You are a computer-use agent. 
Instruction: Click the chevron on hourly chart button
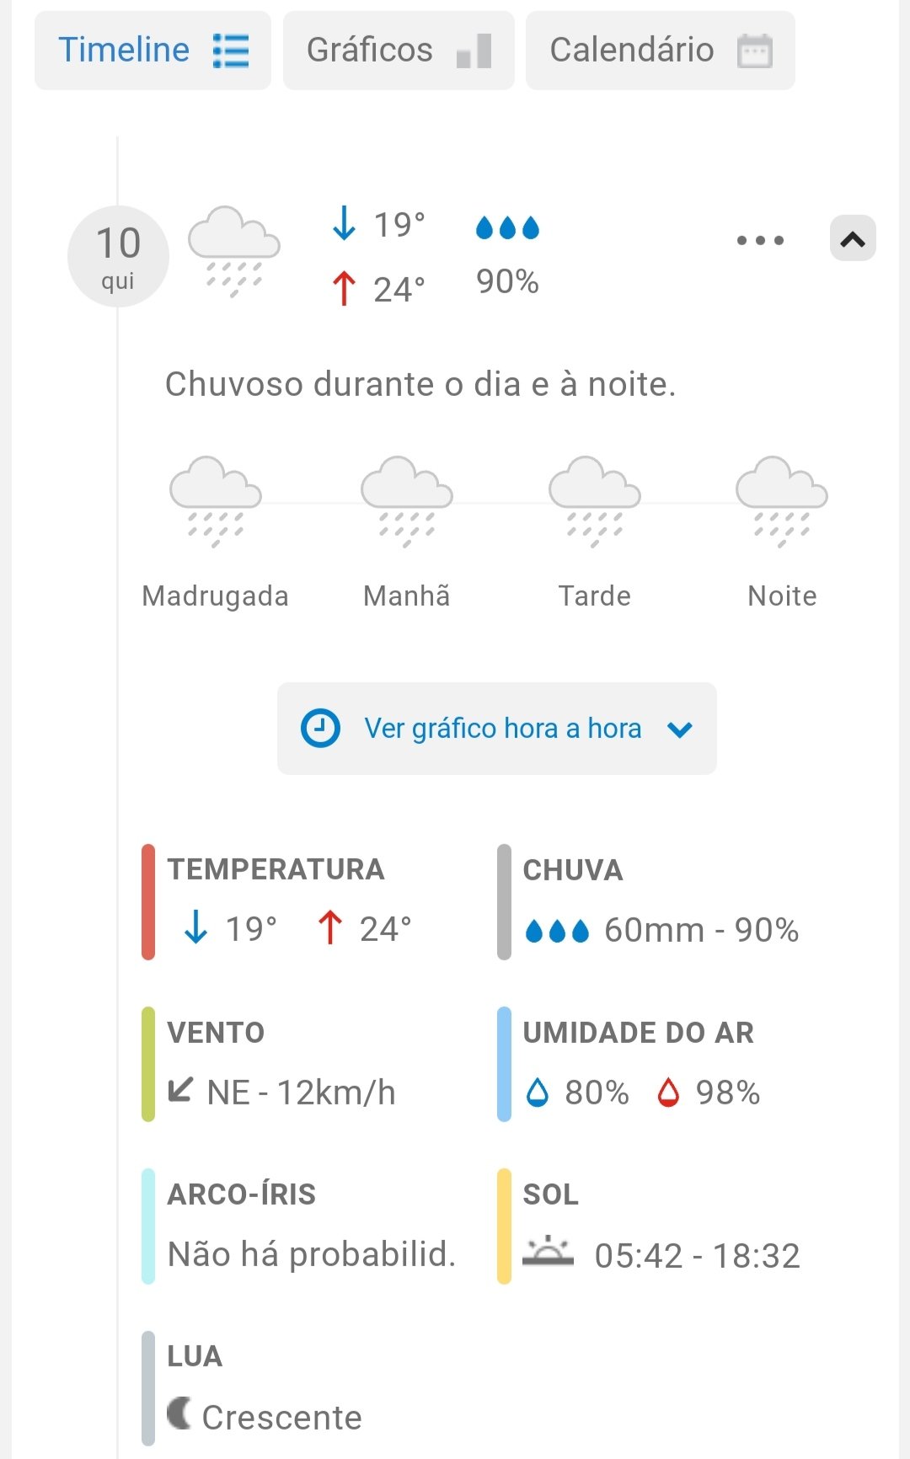point(680,729)
